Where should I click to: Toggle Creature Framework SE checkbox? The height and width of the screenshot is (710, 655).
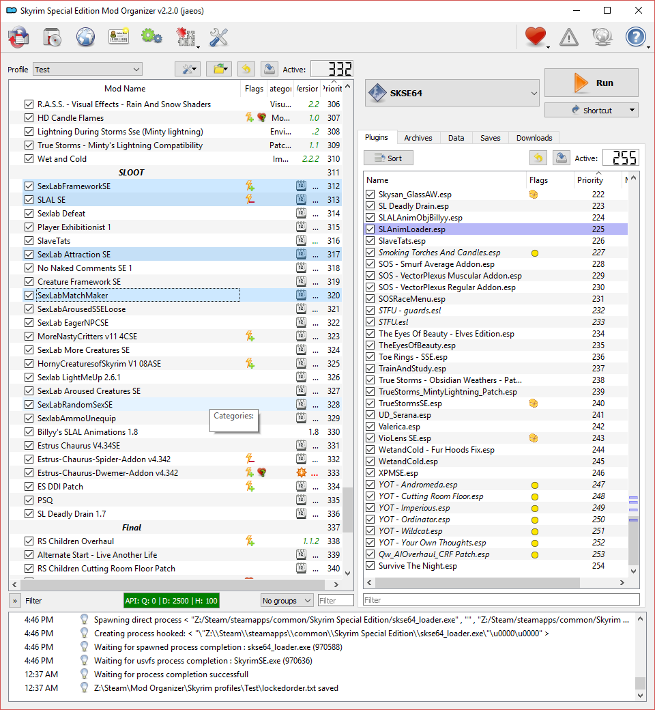(x=29, y=282)
